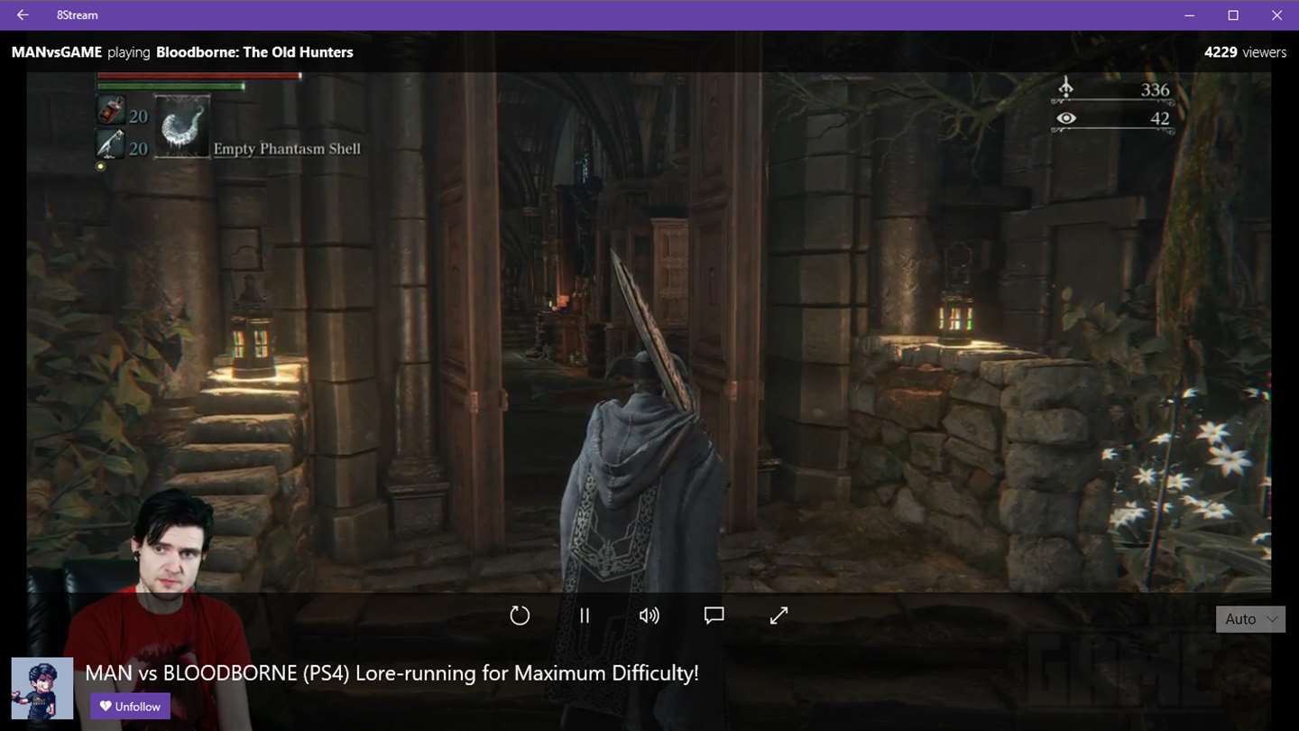Mute the stream volume
Screen dimensions: 1299x731
tap(649, 615)
